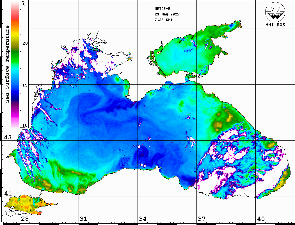Screen dimensions: 295x225
Task: Click the MHI RAS logo emblem
Action: 275,12
